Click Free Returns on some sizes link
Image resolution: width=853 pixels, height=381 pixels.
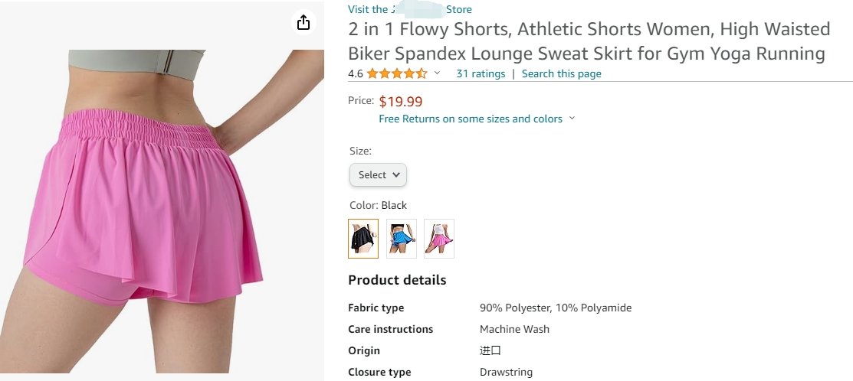pyautogui.click(x=471, y=119)
